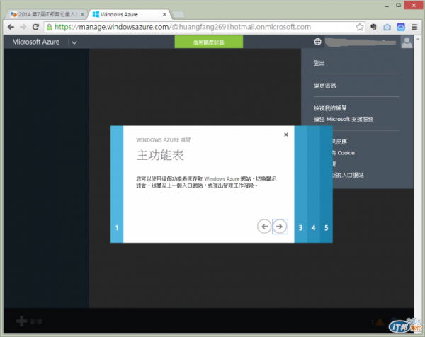Click the green HTTPS padlock icon
The height and width of the screenshot is (337, 425).
pos(49,27)
